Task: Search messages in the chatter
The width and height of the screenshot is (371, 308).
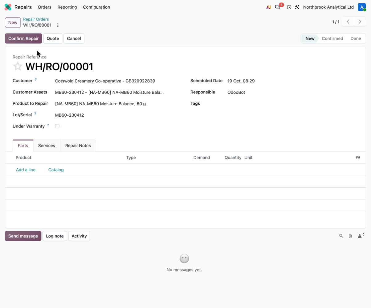Action: tap(341, 236)
